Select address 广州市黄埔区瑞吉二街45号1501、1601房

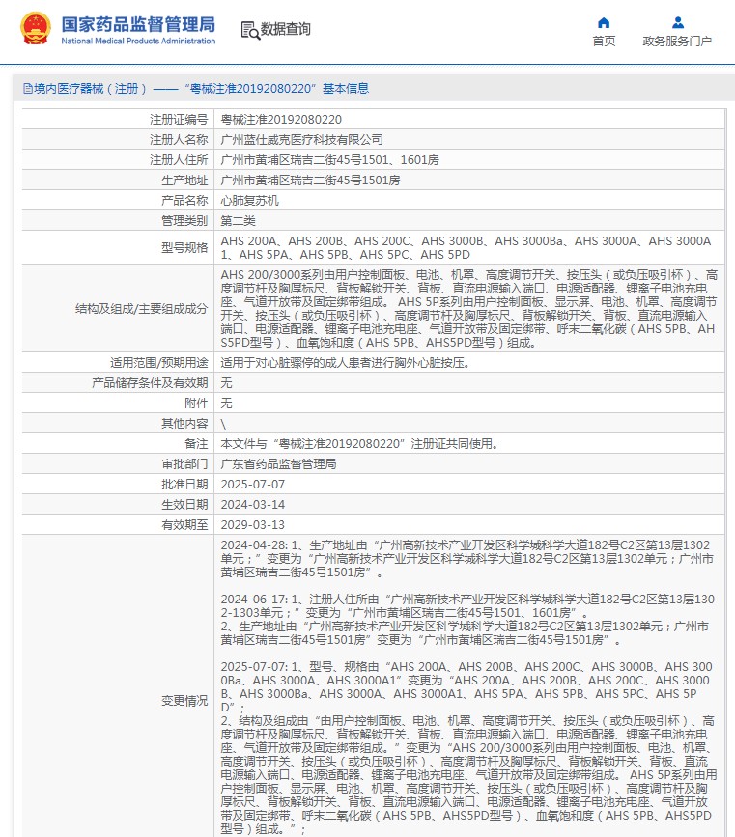pyautogui.click(x=329, y=160)
